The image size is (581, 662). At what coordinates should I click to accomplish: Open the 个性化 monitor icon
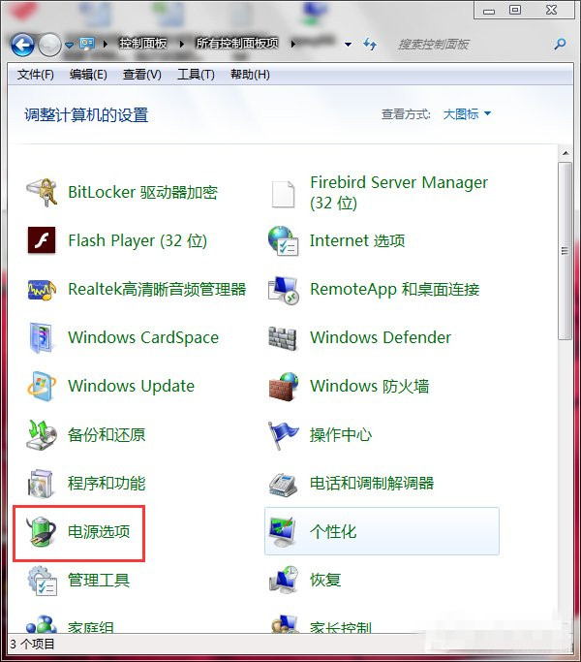(283, 531)
